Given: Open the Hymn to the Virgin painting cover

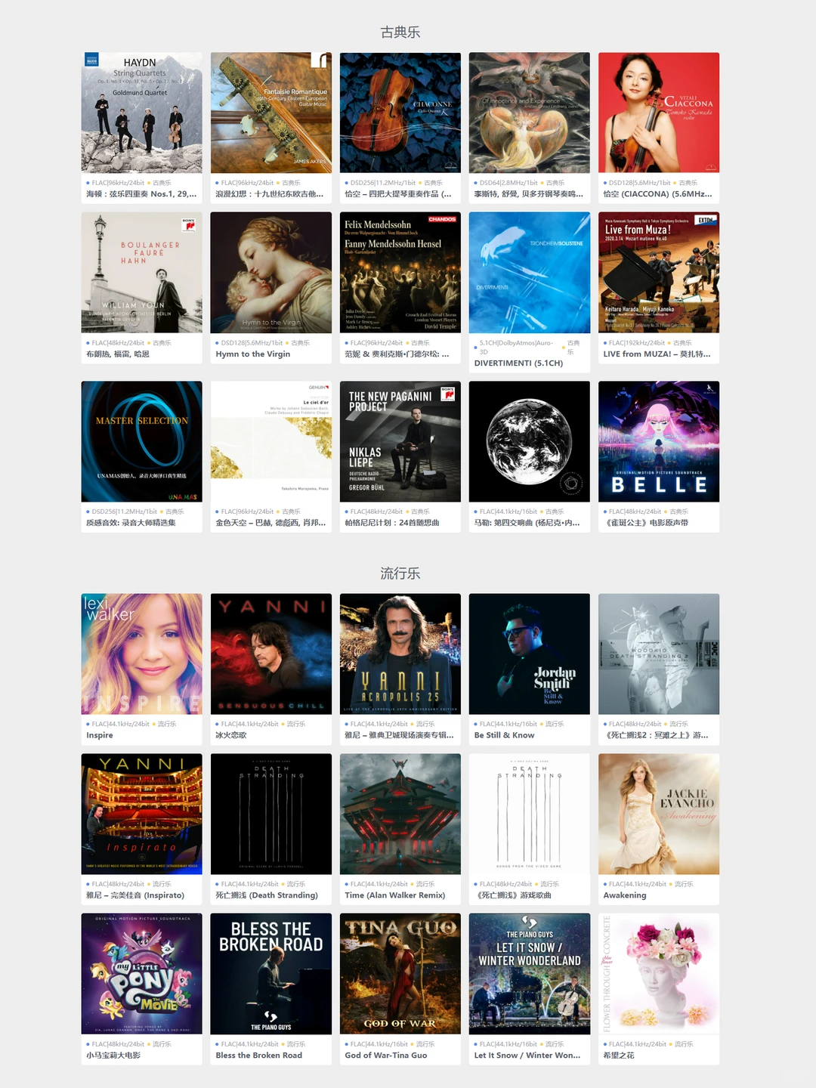Looking at the screenshot, I should coord(271,273).
